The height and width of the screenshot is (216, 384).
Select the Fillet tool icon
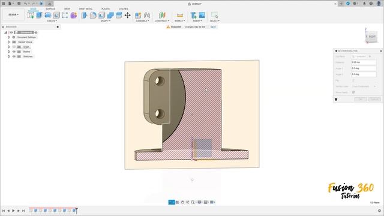click(93, 15)
